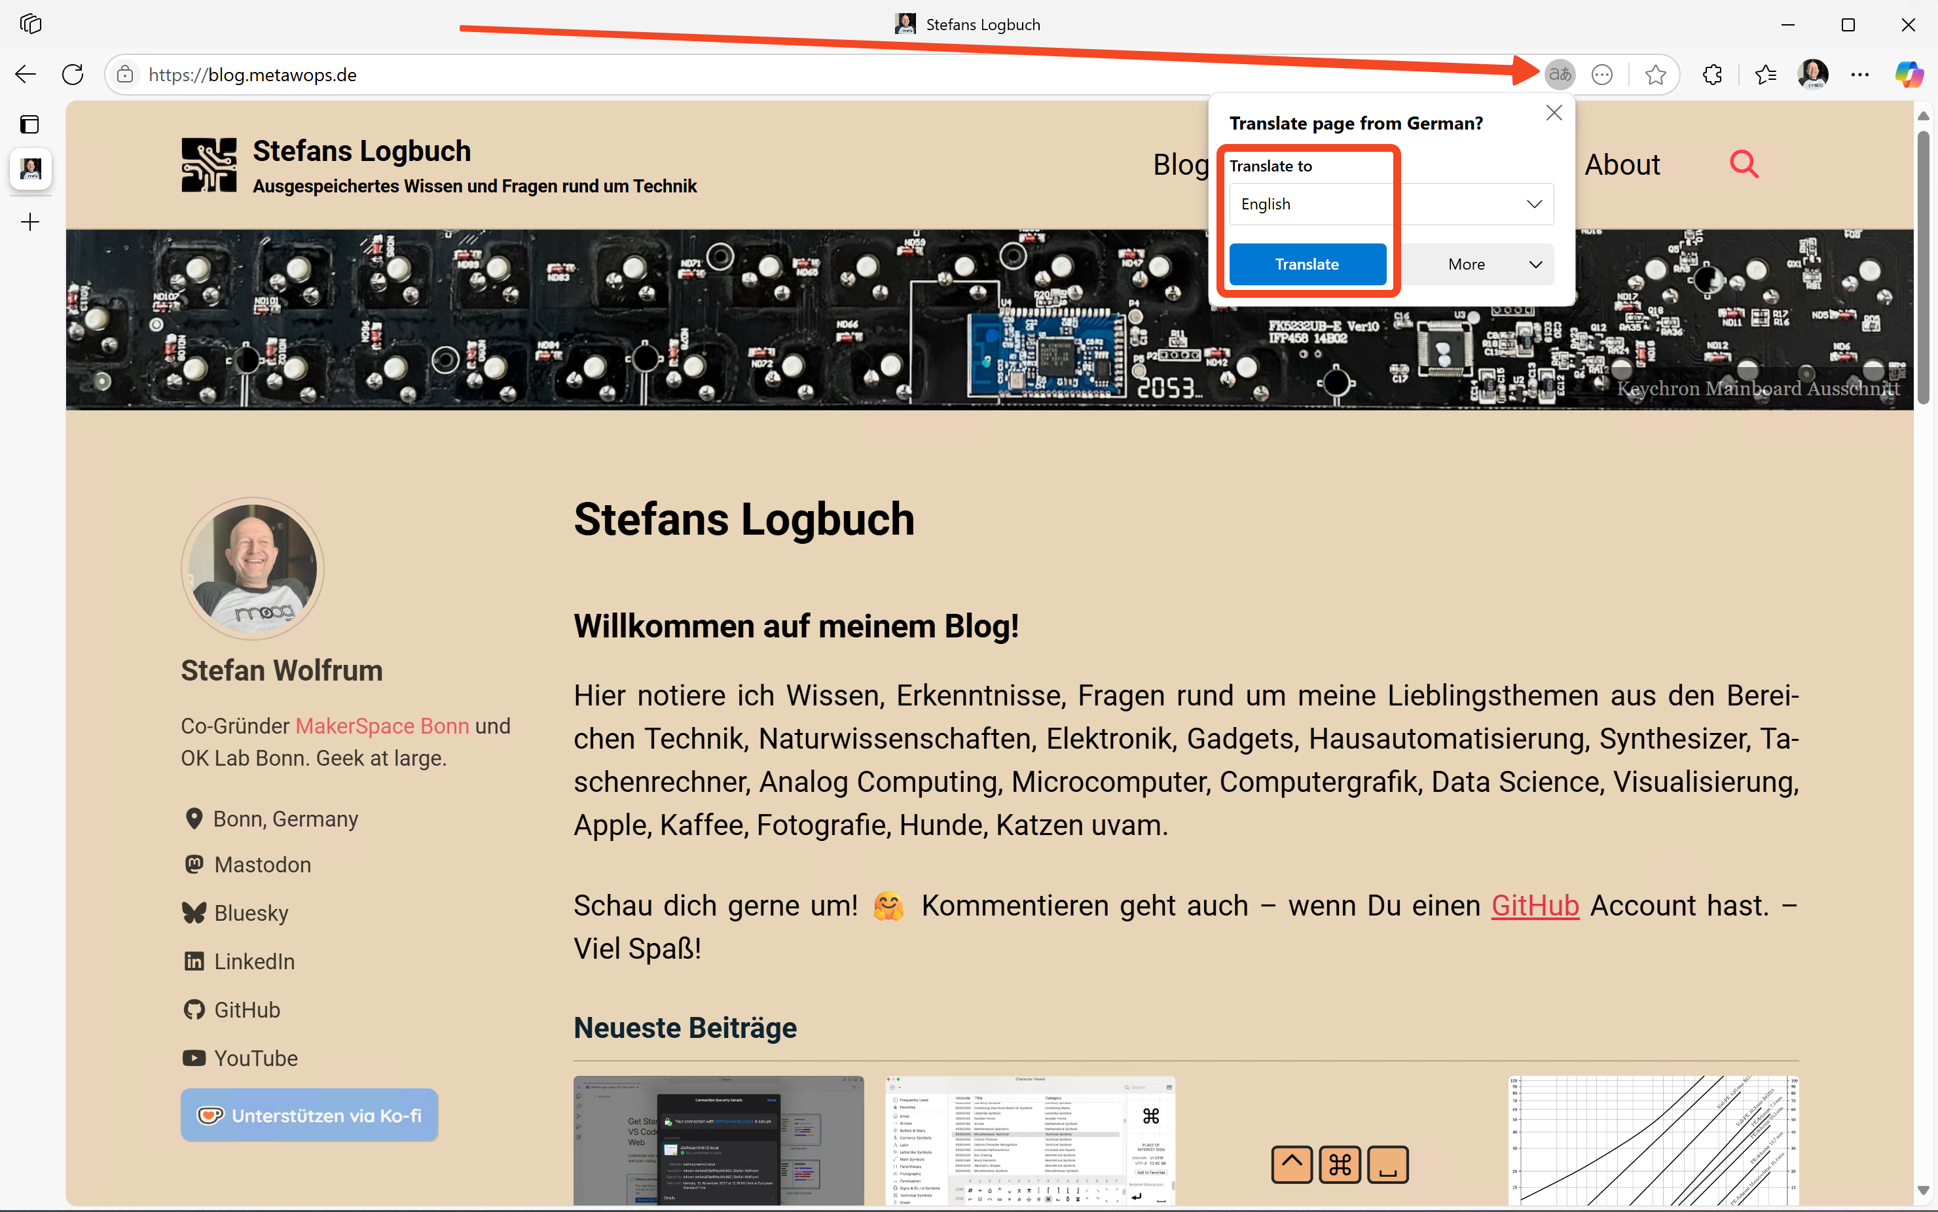Viewport: 1938px width, 1212px height.
Task: Click the Bonn, Germany location text
Action: tap(285, 819)
